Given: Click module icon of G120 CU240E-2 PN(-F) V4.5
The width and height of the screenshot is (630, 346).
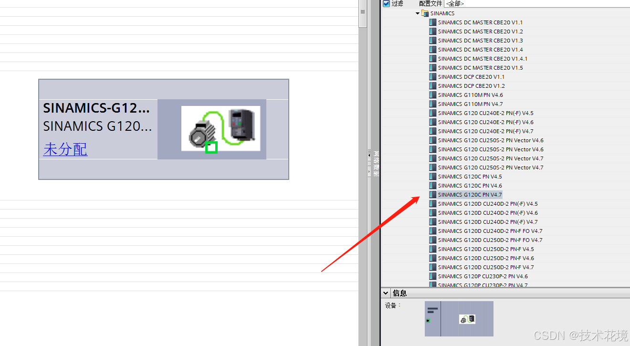Looking at the screenshot, I should point(433,113).
